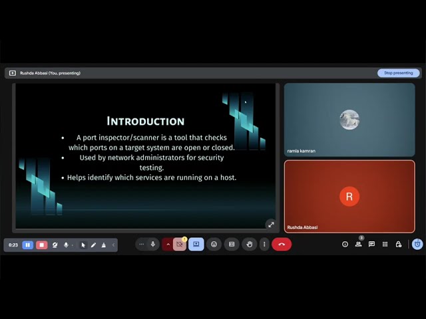The height and width of the screenshot is (319, 426).
Task: Leave the call with red hang-up button
Action: 282,244
